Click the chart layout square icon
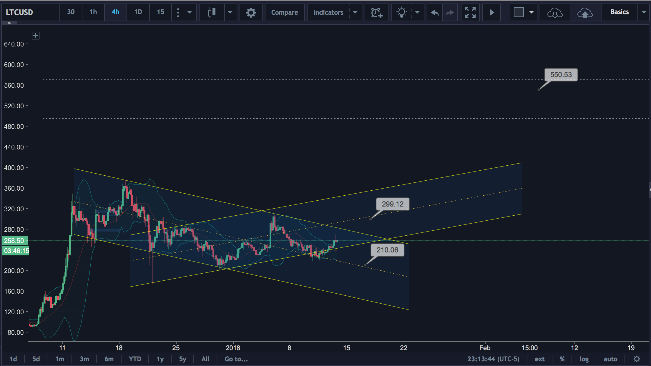The image size is (651, 366). point(519,12)
